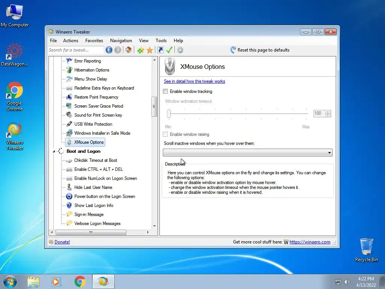Click the Winaero Tweaker desktop shortcut icon
The image size is (385, 289).
(15, 130)
